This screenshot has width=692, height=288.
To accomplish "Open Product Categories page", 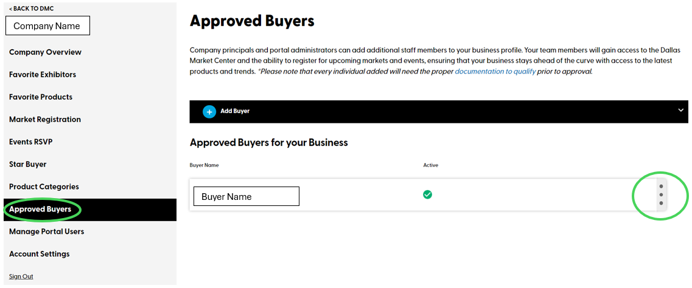I will tap(44, 187).
